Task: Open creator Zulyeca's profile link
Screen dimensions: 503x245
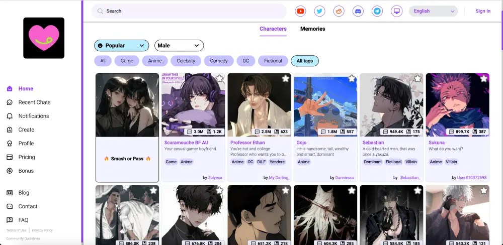Action: [x=215, y=177]
